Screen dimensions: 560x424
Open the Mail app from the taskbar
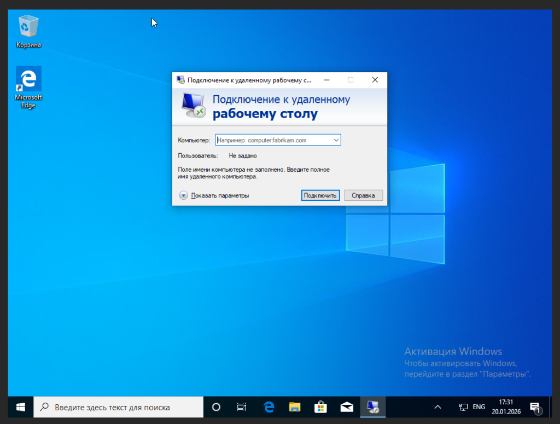[x=347, y=407]
